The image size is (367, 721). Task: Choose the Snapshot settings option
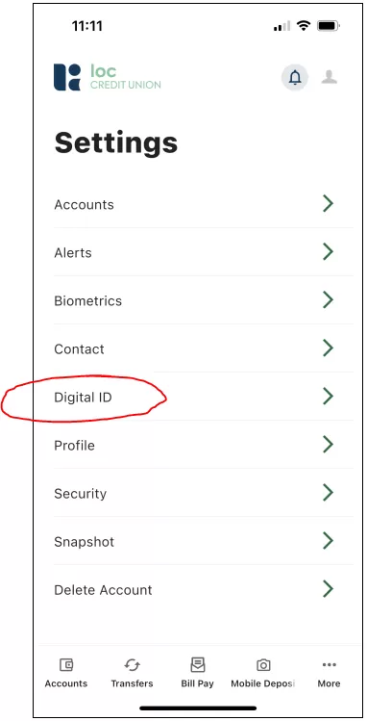point(204,541)
